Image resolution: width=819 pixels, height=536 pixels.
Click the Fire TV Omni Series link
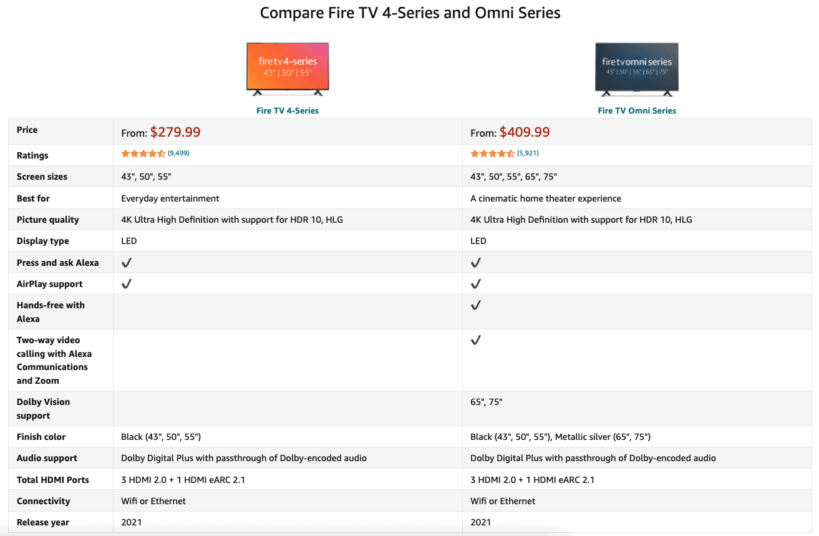click(637, 110)
